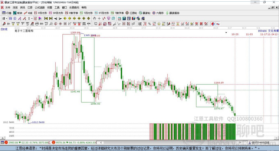Select the crosshair cursor tool
This screenshot has width=279, height=151.
pos(99,18)
